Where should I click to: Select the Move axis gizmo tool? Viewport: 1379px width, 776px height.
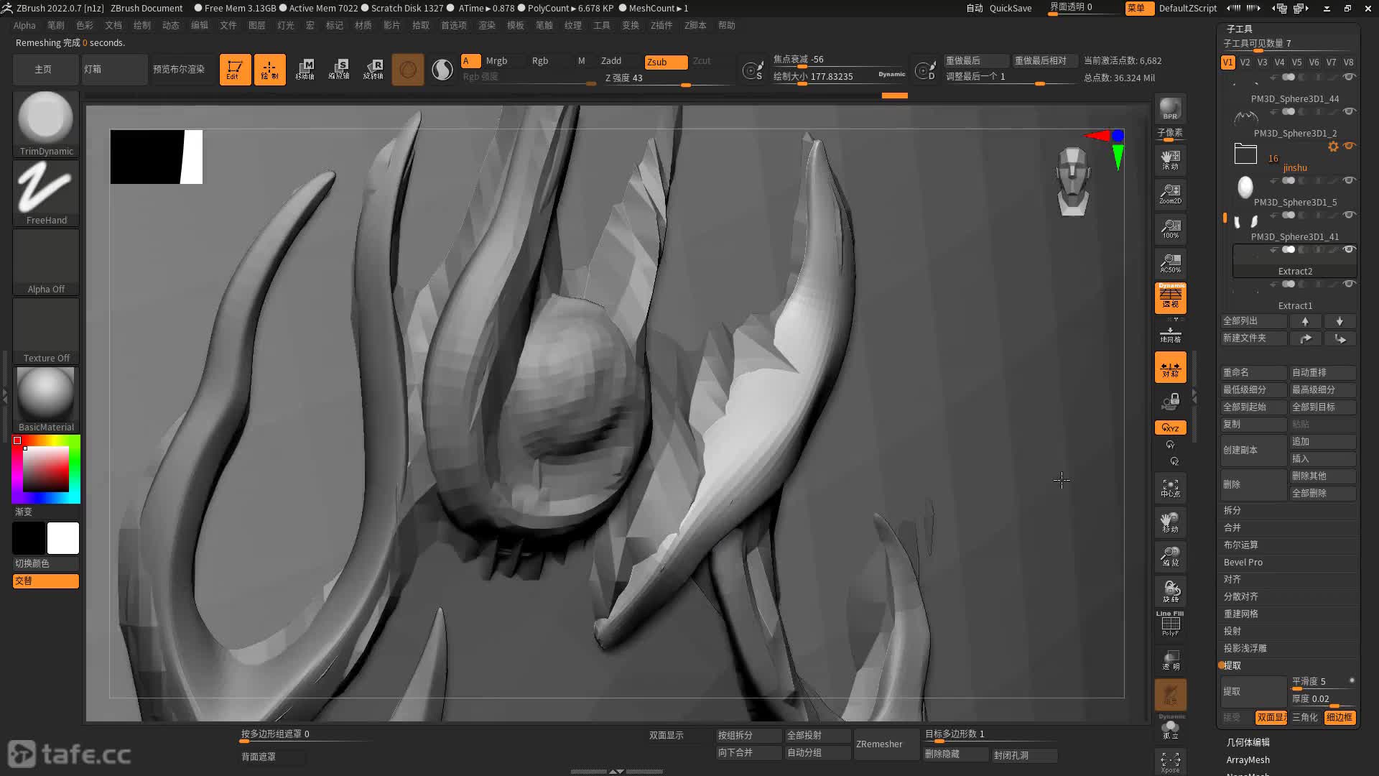click(x=305, y=70)
